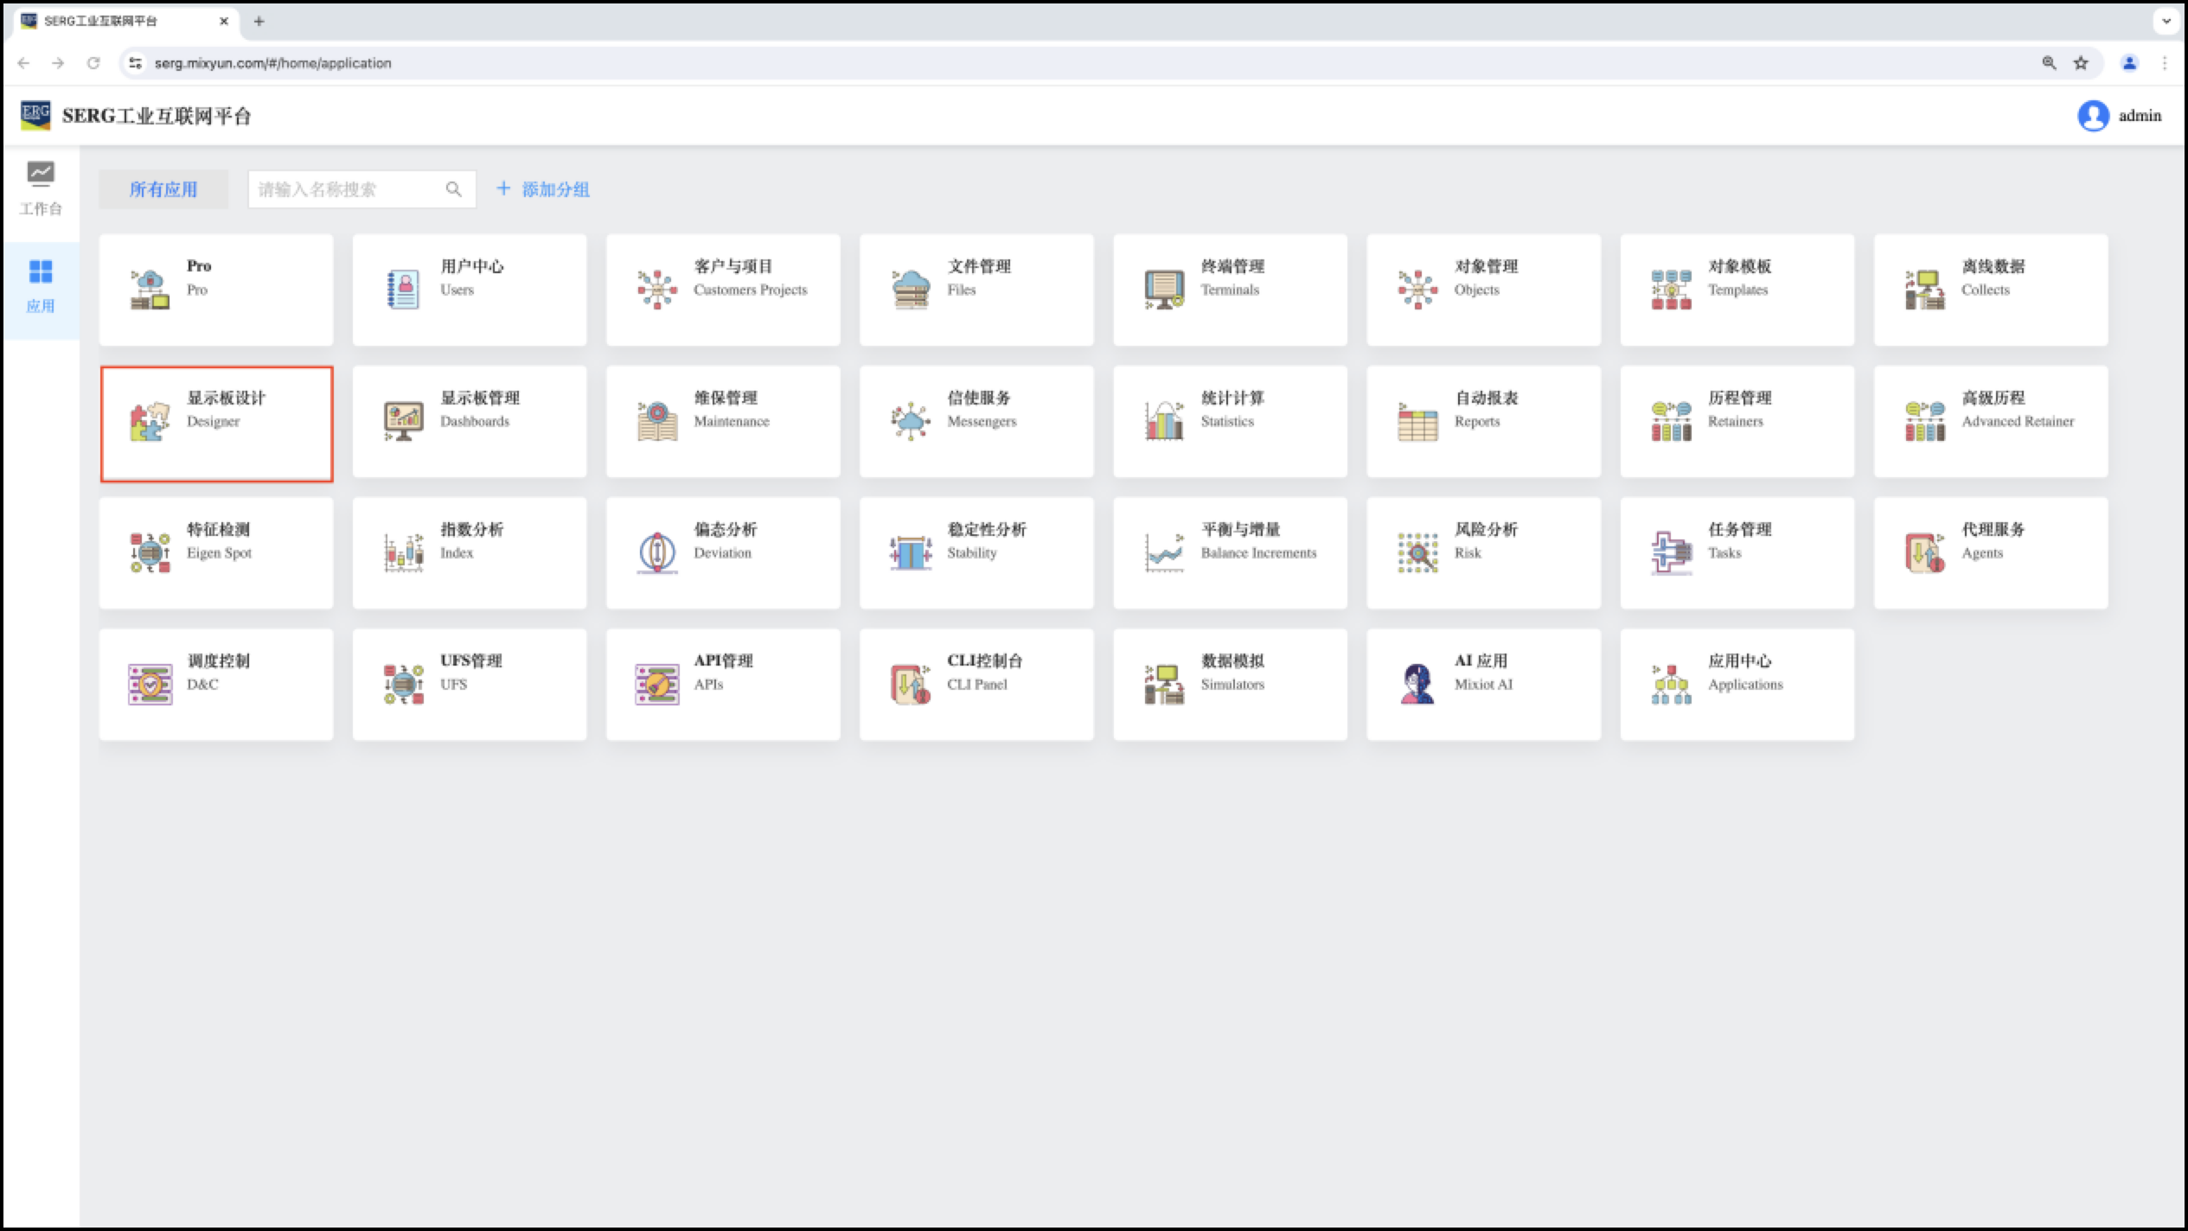The height and width of the screenshot is (1231, 2188).
Task: Switch to 工作台 in the sidebar
Action: 41,188
